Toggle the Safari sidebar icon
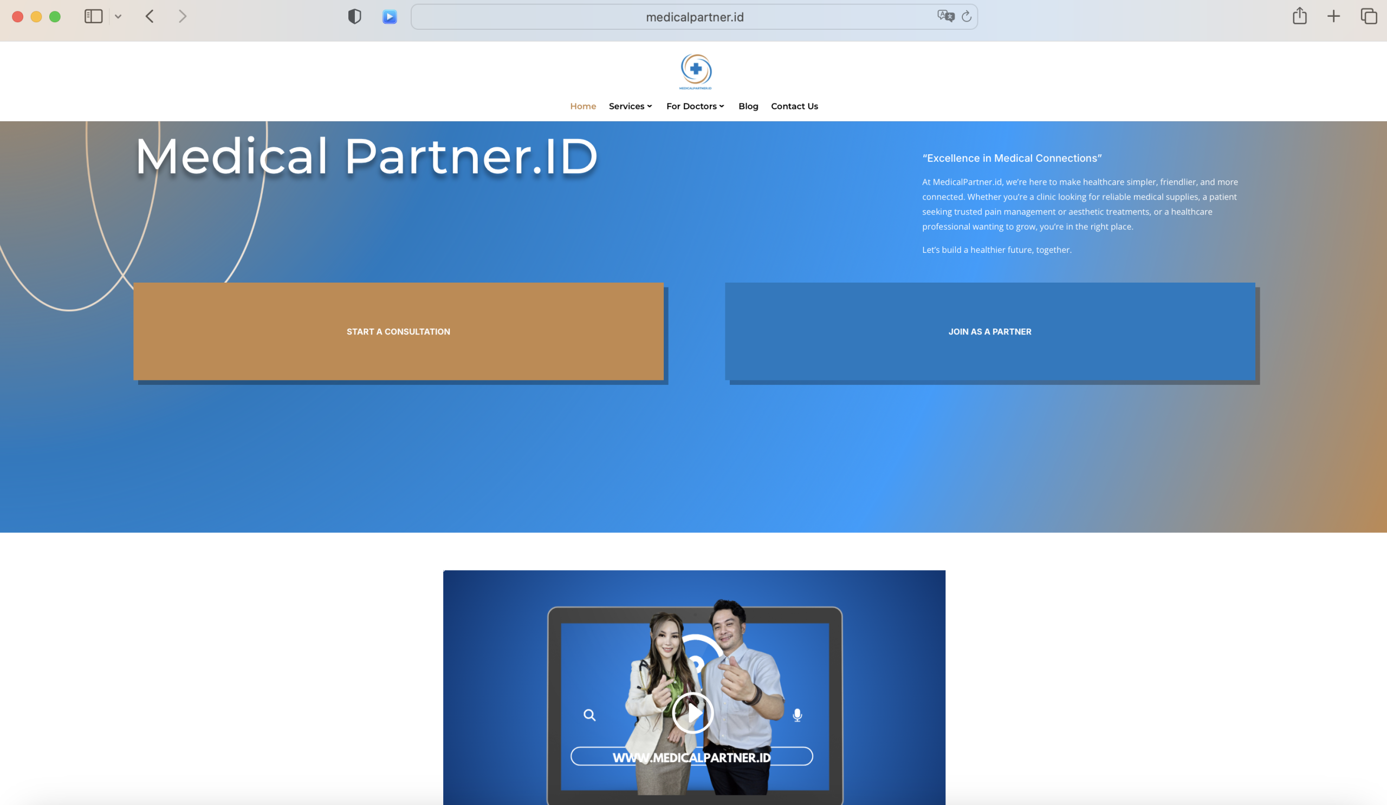Image resolution: width=1387 pixels, height=805 pixels. pos(93,16)
